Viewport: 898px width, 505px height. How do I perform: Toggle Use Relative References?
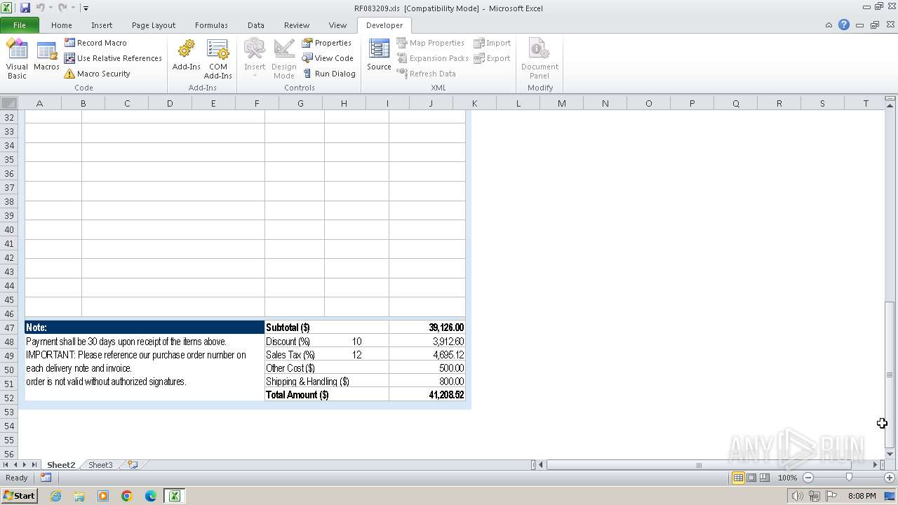pyautogui.click(x=113, y=58)
